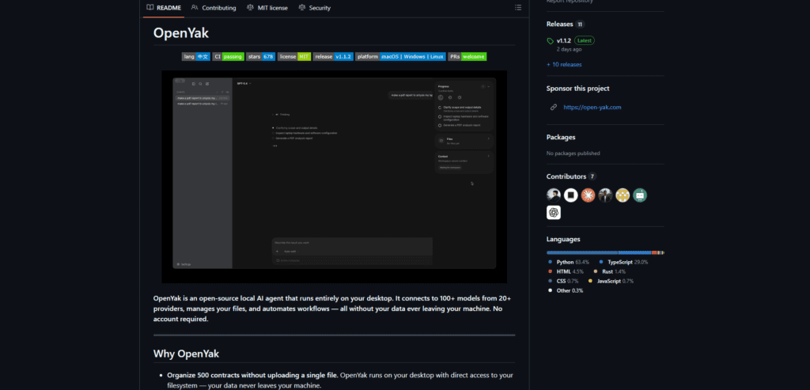Select Python 63.4% language

click(x=568, y=263)
